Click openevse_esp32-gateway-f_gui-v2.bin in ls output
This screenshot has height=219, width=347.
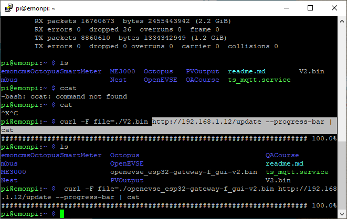click(183, 172)
